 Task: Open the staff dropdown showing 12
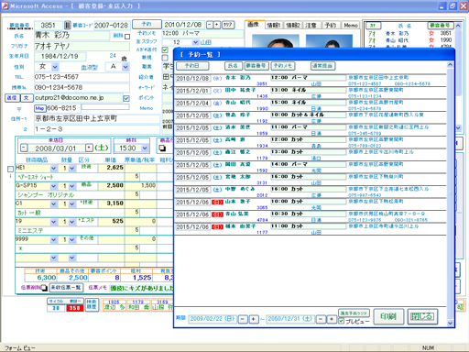(x=195, y=42)
